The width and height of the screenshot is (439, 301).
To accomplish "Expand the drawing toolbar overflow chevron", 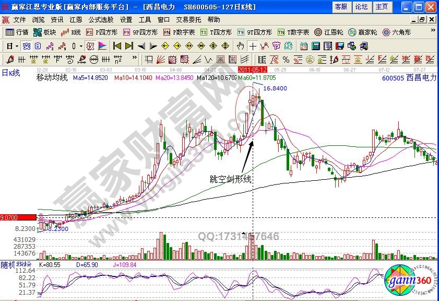I will [x=135, y=57].
